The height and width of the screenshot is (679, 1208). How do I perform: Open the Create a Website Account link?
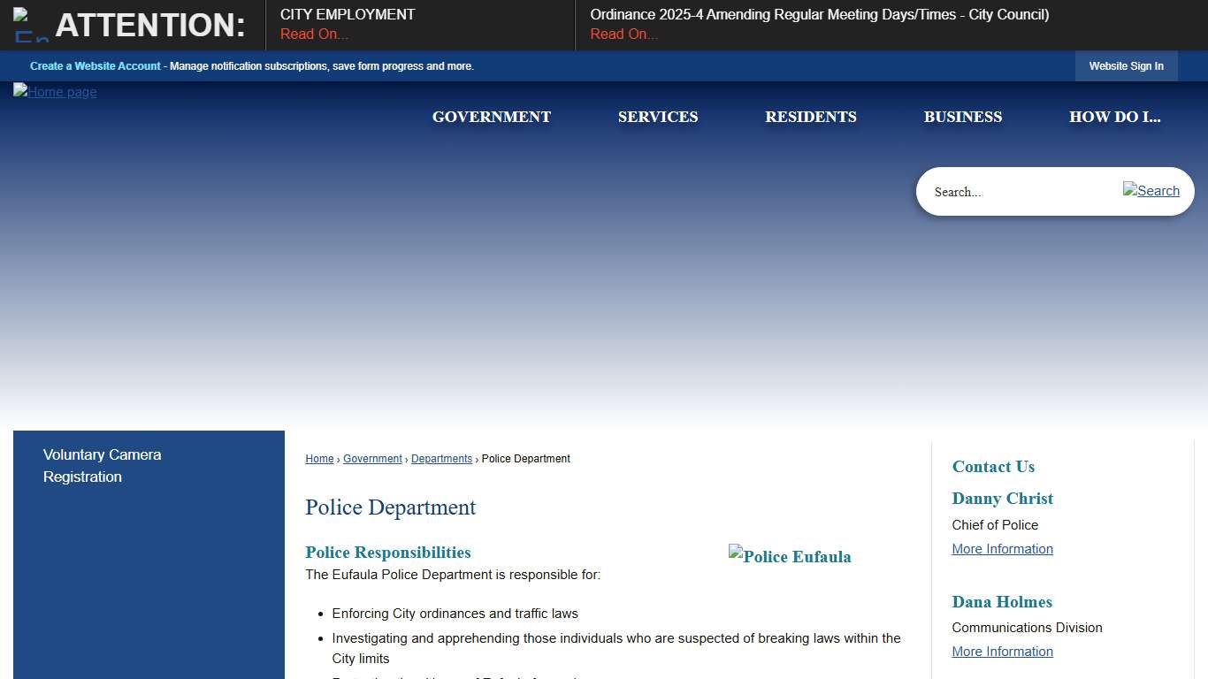[x=95, y=65]
